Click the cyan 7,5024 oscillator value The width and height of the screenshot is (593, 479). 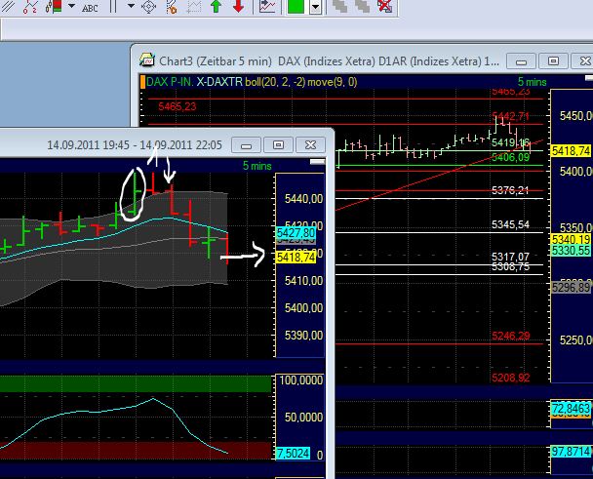tap(294, 453)
